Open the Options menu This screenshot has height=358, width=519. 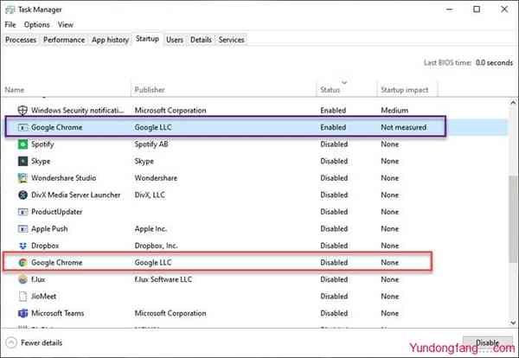pyautogui.click(x=37, y=25)
